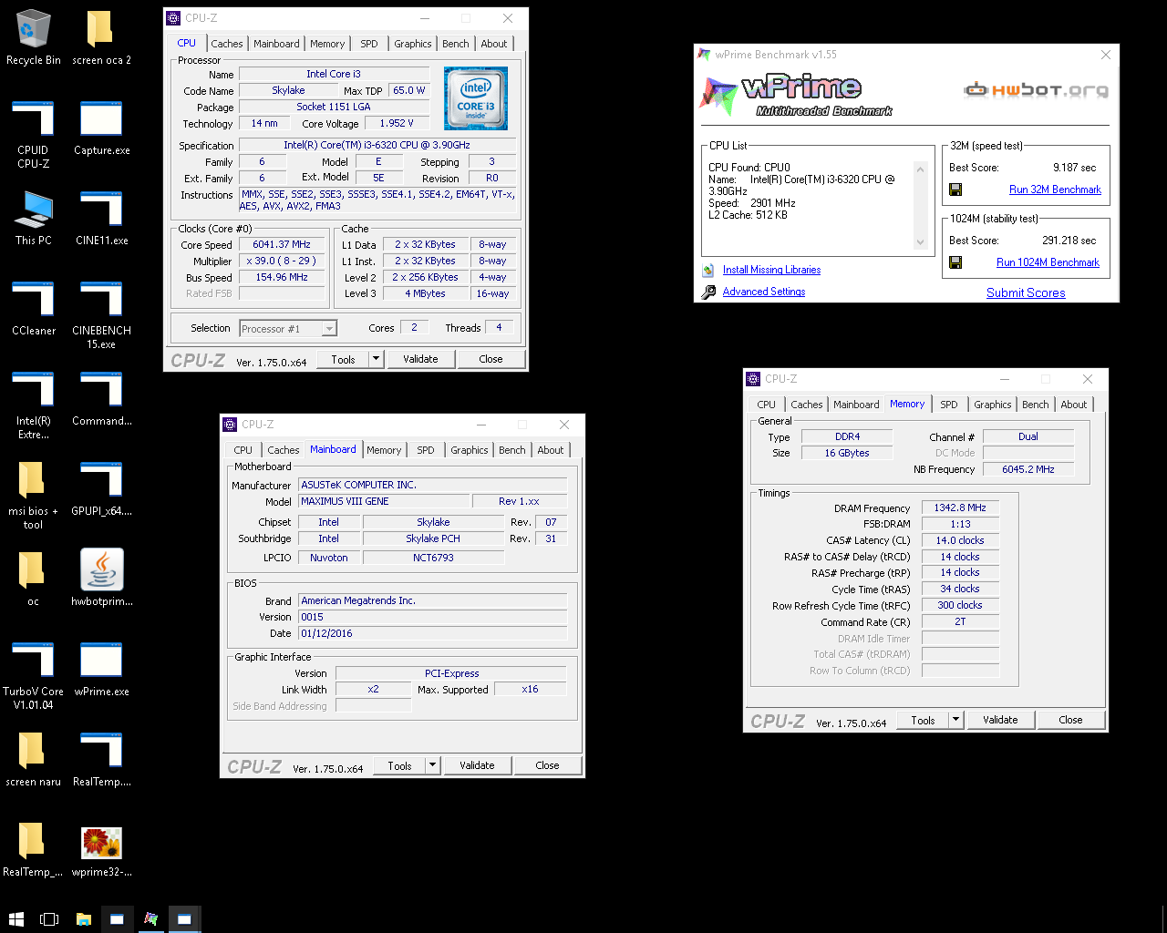1167x933 pixels.
Task: Open Processor #1 selection dropdown
Action: [288, 329]
